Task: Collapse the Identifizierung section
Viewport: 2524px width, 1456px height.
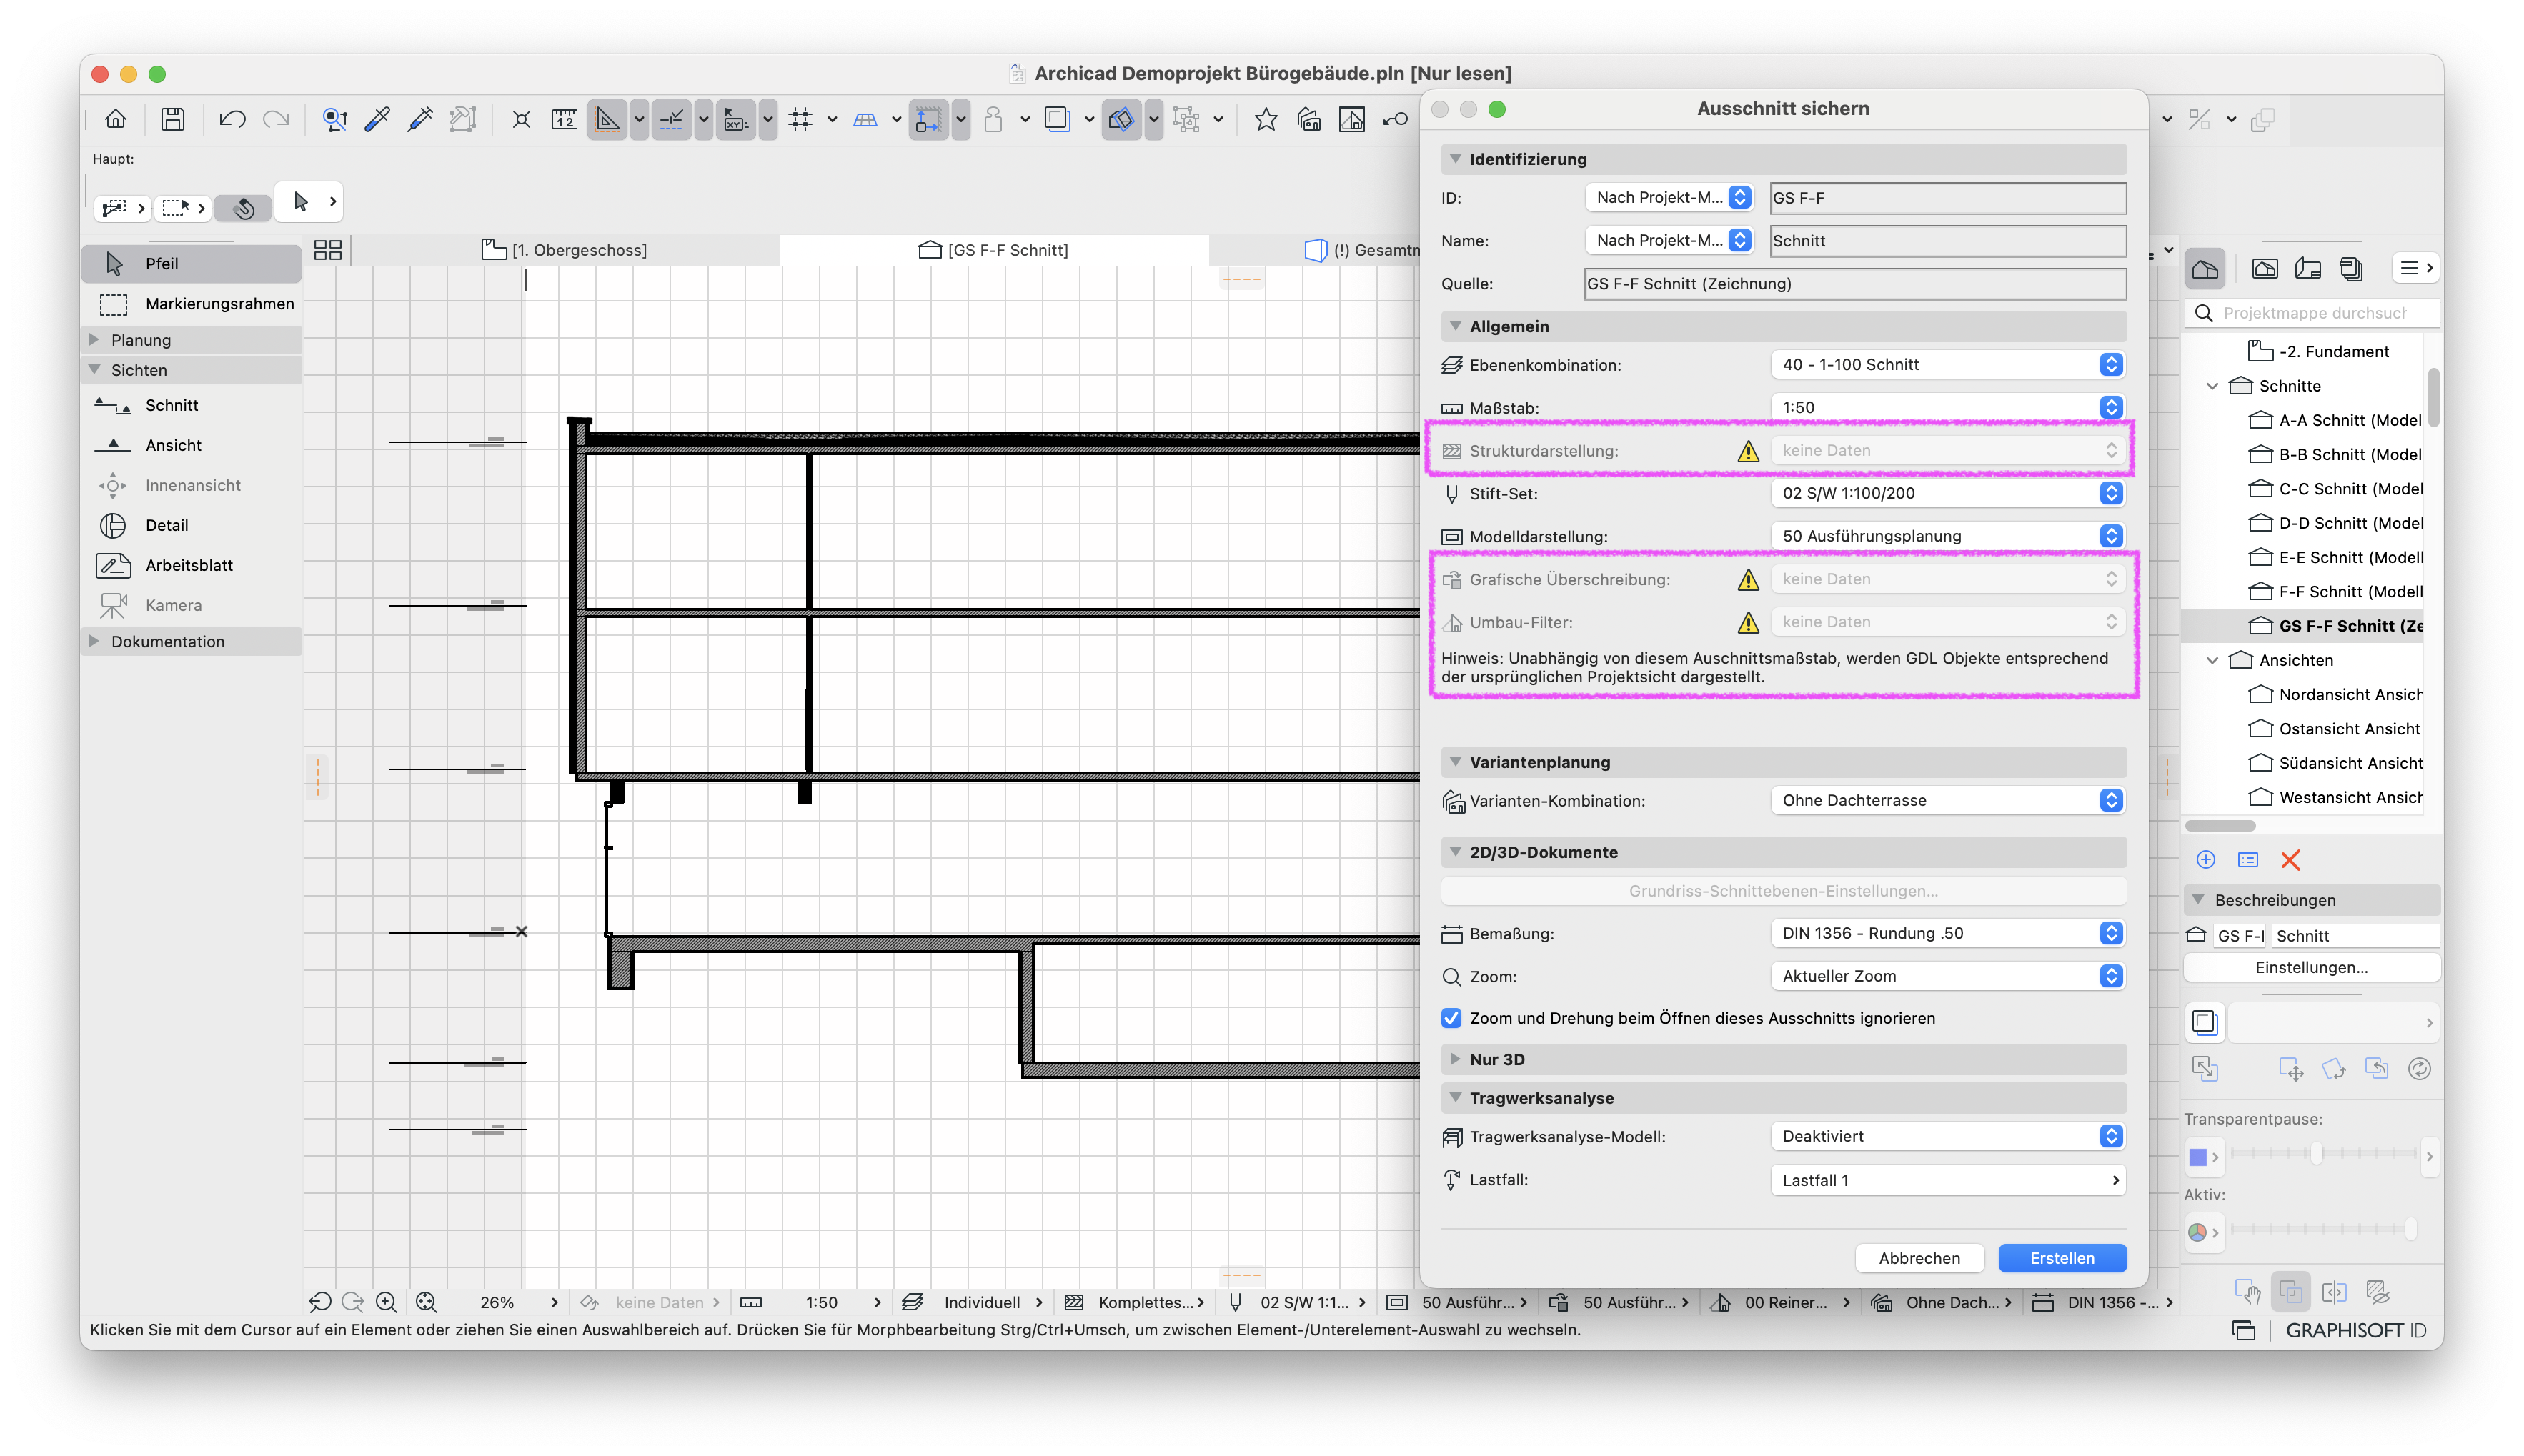Action: (1456, 159)
